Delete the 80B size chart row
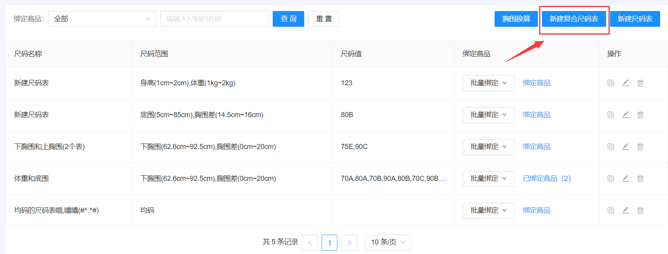This screenshot has width=668, height=254. tap(640, 115)
